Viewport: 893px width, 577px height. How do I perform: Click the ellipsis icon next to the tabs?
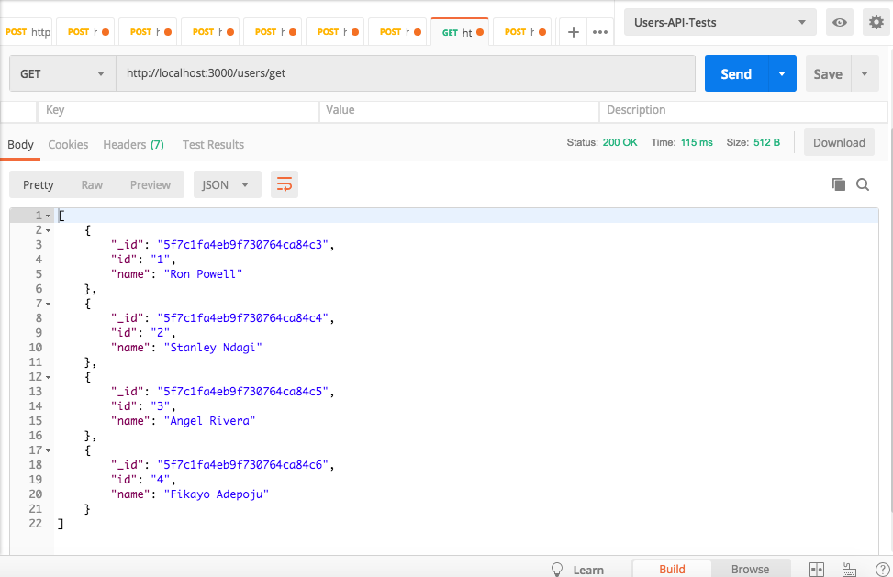[600, 30]
